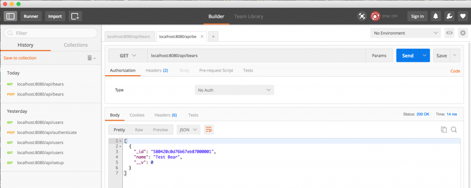Open the request Tests tab
The height and width of the screenshot is (188, 471).
[x=248, y=70]
